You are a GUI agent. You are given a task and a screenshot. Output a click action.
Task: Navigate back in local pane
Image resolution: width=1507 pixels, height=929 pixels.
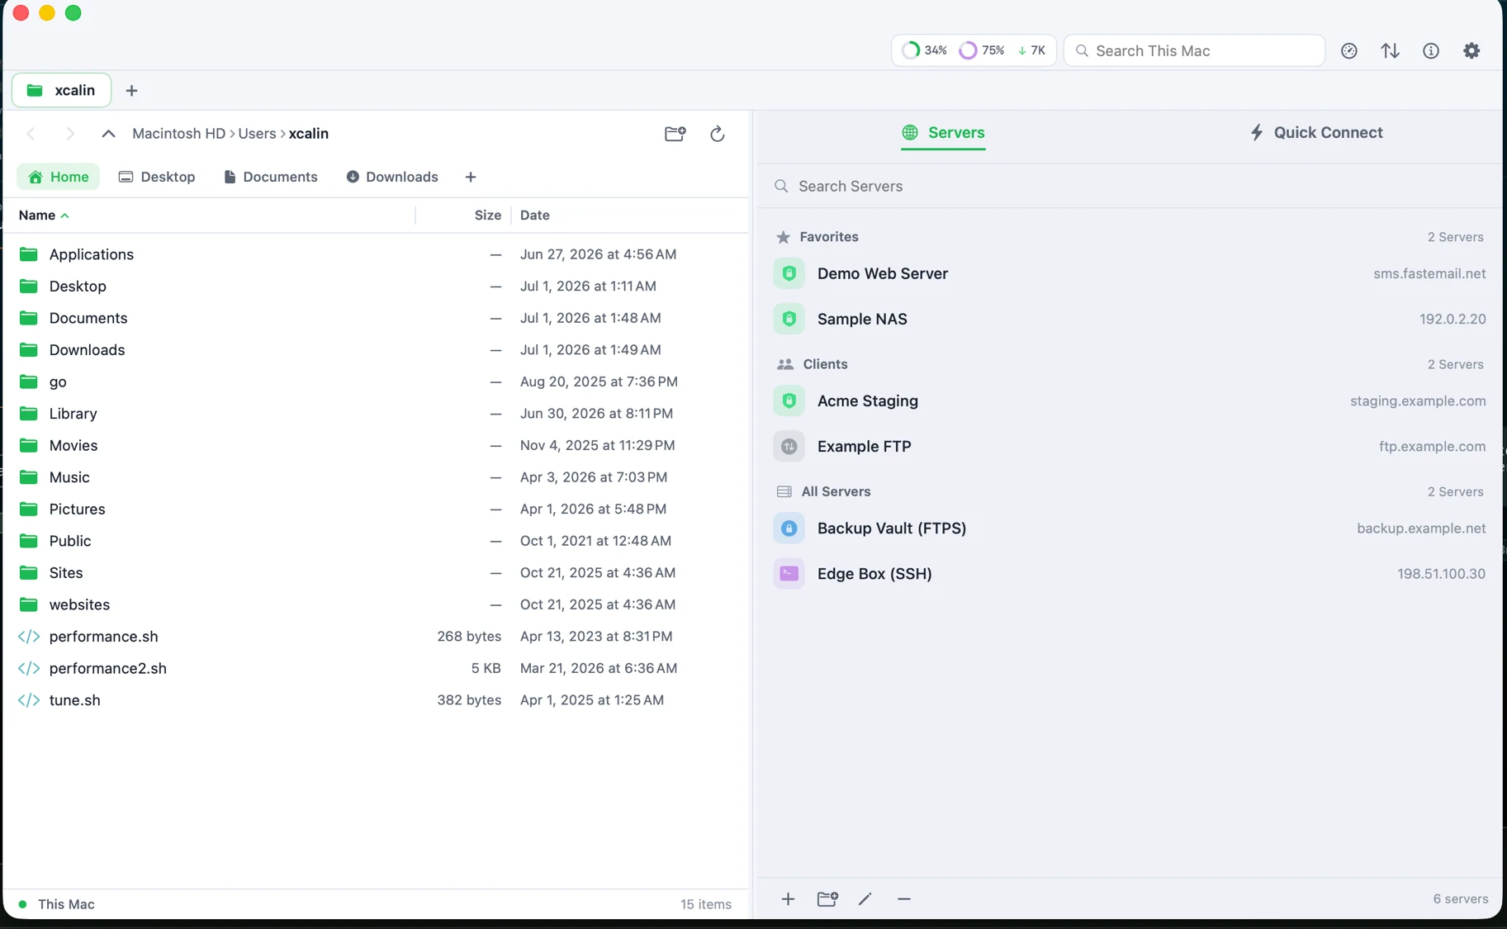pyautogui.click(x=31, y=134)
